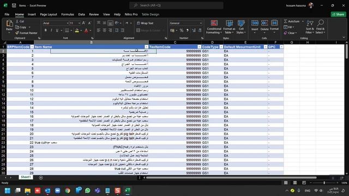Open the General number format dropdown
Image resolution: width=349 pixels, height=196 pixels.
(x=201, y=23)
